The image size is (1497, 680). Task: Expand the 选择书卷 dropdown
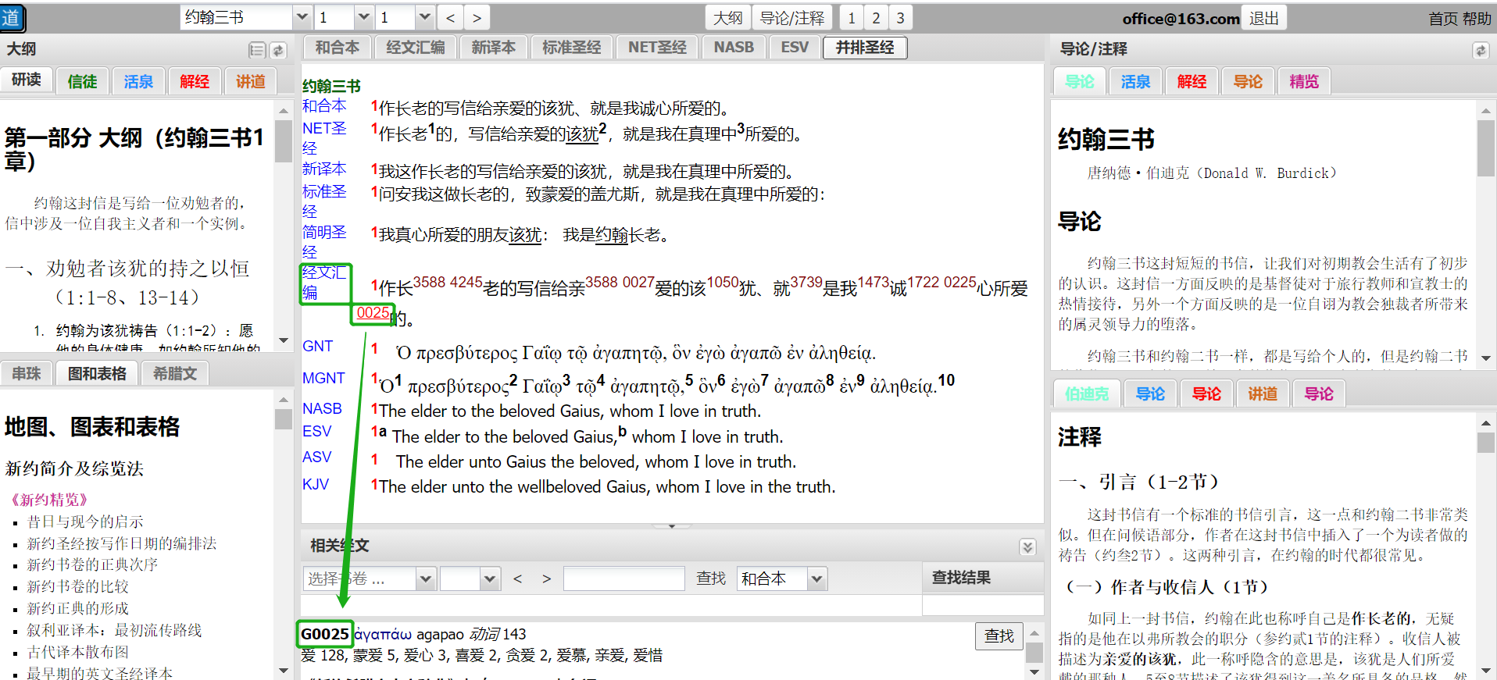[x=425, y=579]
